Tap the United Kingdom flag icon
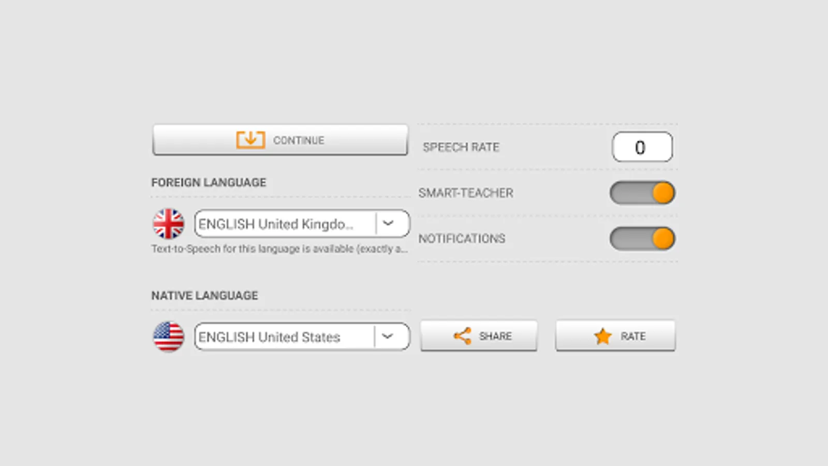Viewport: 828px width, 466px height. pos(168,224)
